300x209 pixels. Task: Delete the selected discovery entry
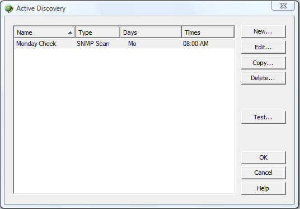264,78
